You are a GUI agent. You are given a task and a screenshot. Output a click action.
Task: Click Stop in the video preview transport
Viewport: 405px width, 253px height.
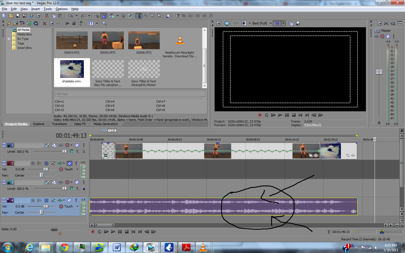294,115
